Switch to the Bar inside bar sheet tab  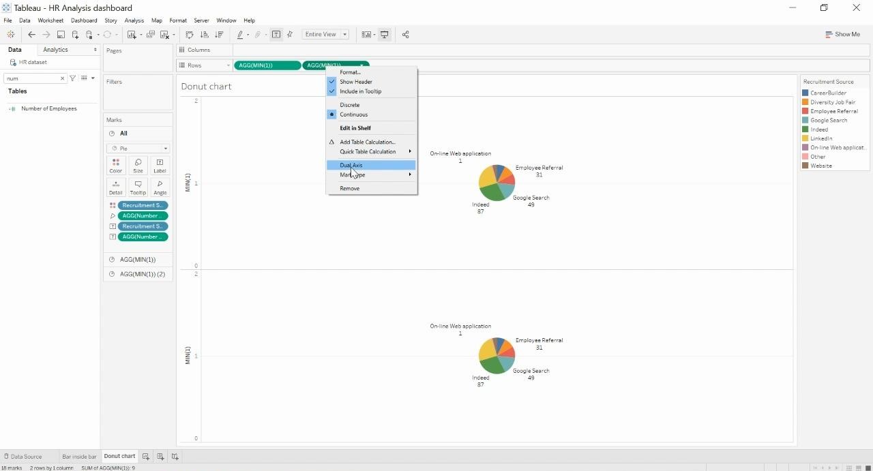(x=79, y=457)
